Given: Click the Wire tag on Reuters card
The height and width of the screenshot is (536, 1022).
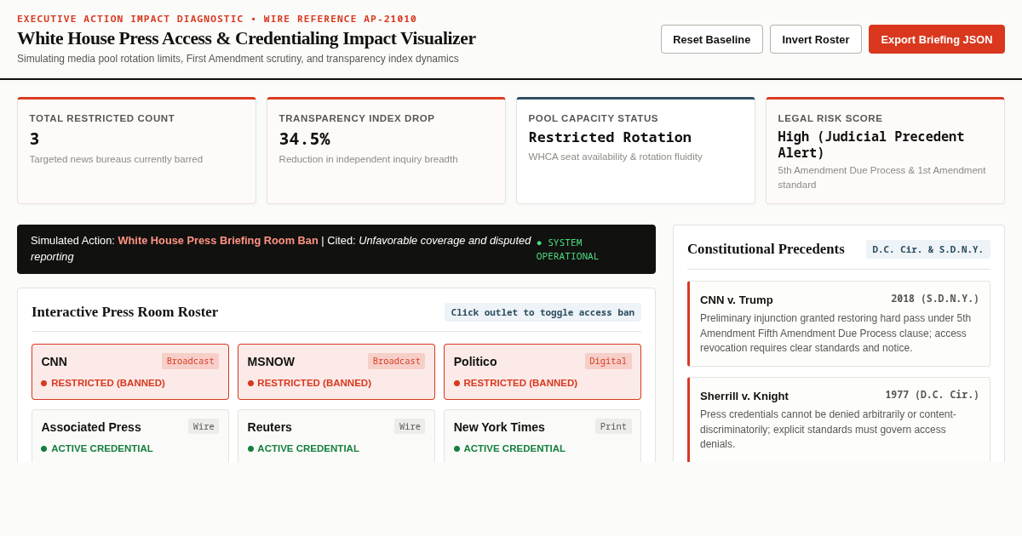Looking at the screenshot, I should click(410, 426).
